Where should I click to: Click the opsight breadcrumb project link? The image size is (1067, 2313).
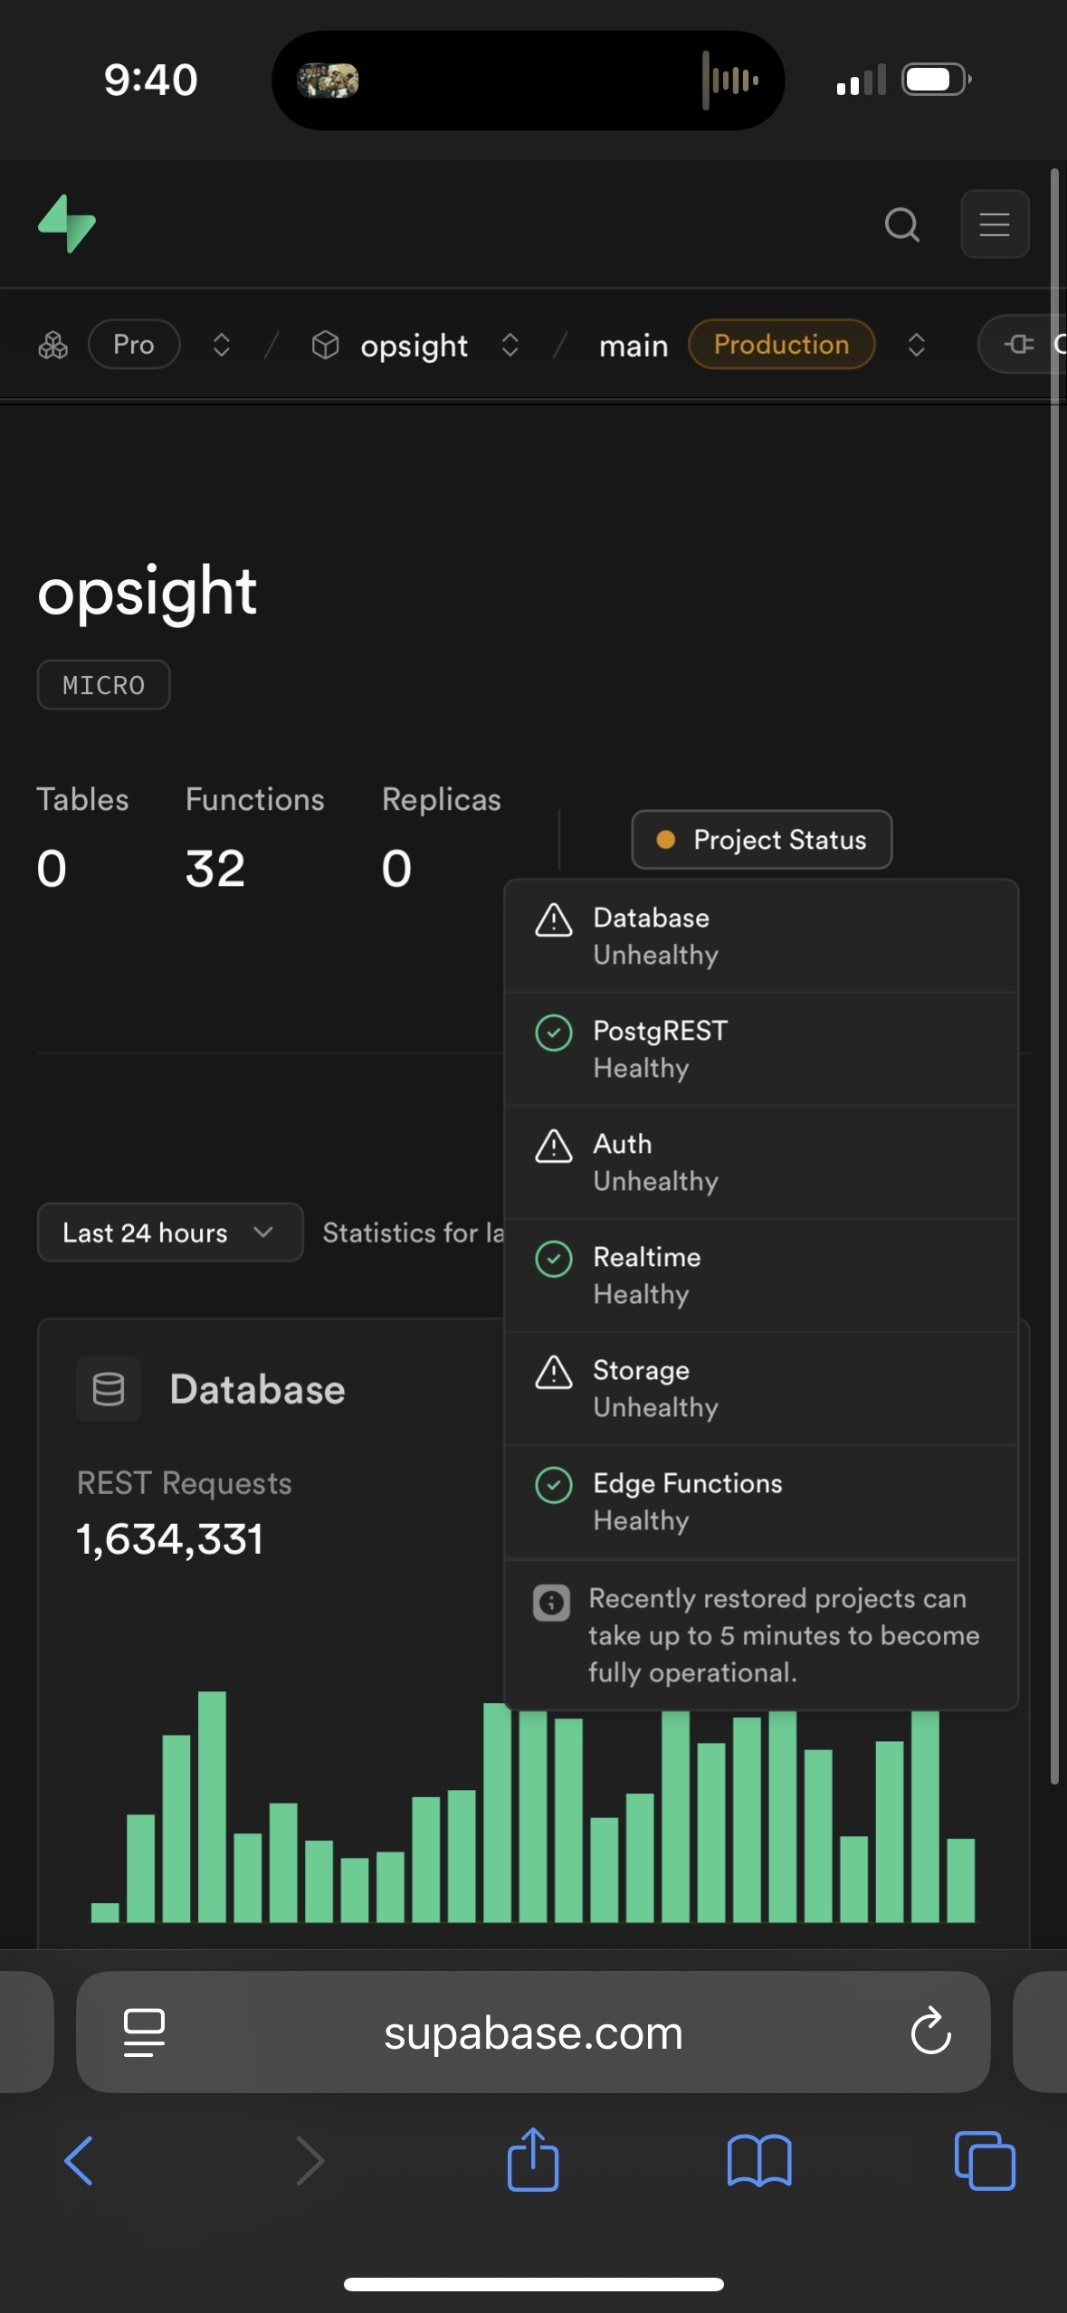pos(414,345)
